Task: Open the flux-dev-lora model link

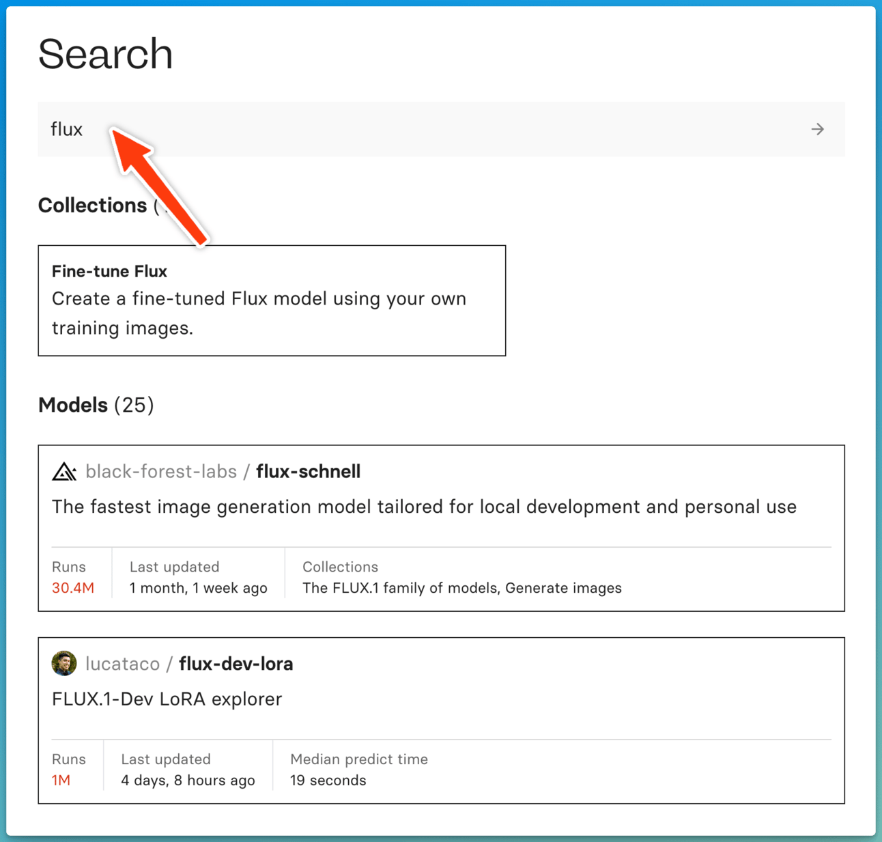Action: click(236, 664)
